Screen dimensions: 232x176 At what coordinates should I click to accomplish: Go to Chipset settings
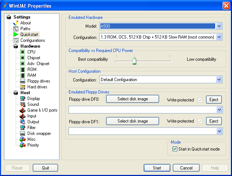point(34,58)
